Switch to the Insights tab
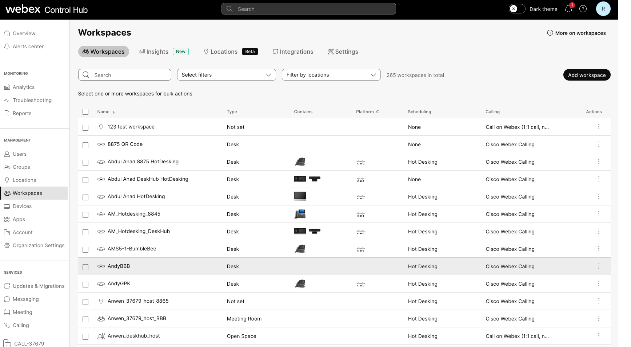The width and height of the screenshot is (631, 347). pos(164,52)
